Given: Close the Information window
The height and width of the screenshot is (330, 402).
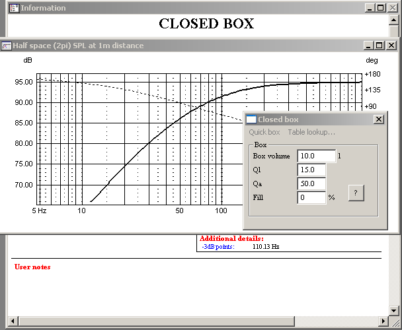Looking at the screenshot, I should click(x=393, y=8).
